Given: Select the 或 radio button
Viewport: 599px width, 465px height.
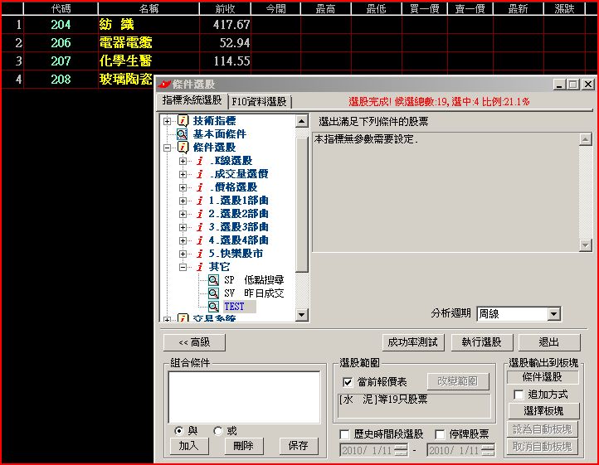Looking at the screenshot, I should click(218, 431).
